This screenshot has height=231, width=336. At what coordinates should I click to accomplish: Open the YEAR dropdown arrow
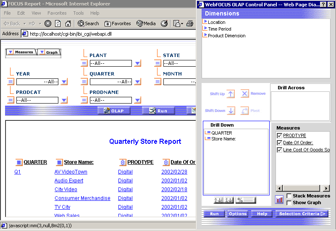[x=64, y=82]
